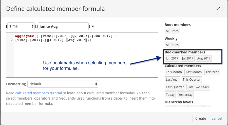
Task: Open the Time dimension dropdown
Action: coord(21,26)
